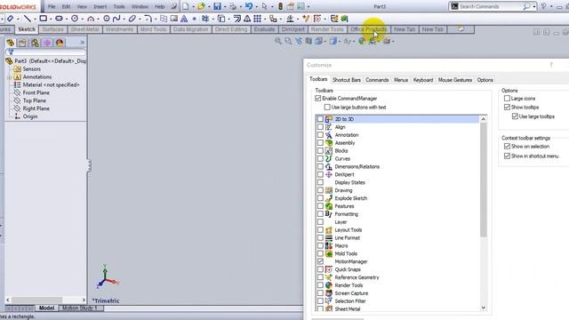Click the Linear Sketch Pattern icon
This screenshot has height=320, width=569.
[x=257, y=18]
